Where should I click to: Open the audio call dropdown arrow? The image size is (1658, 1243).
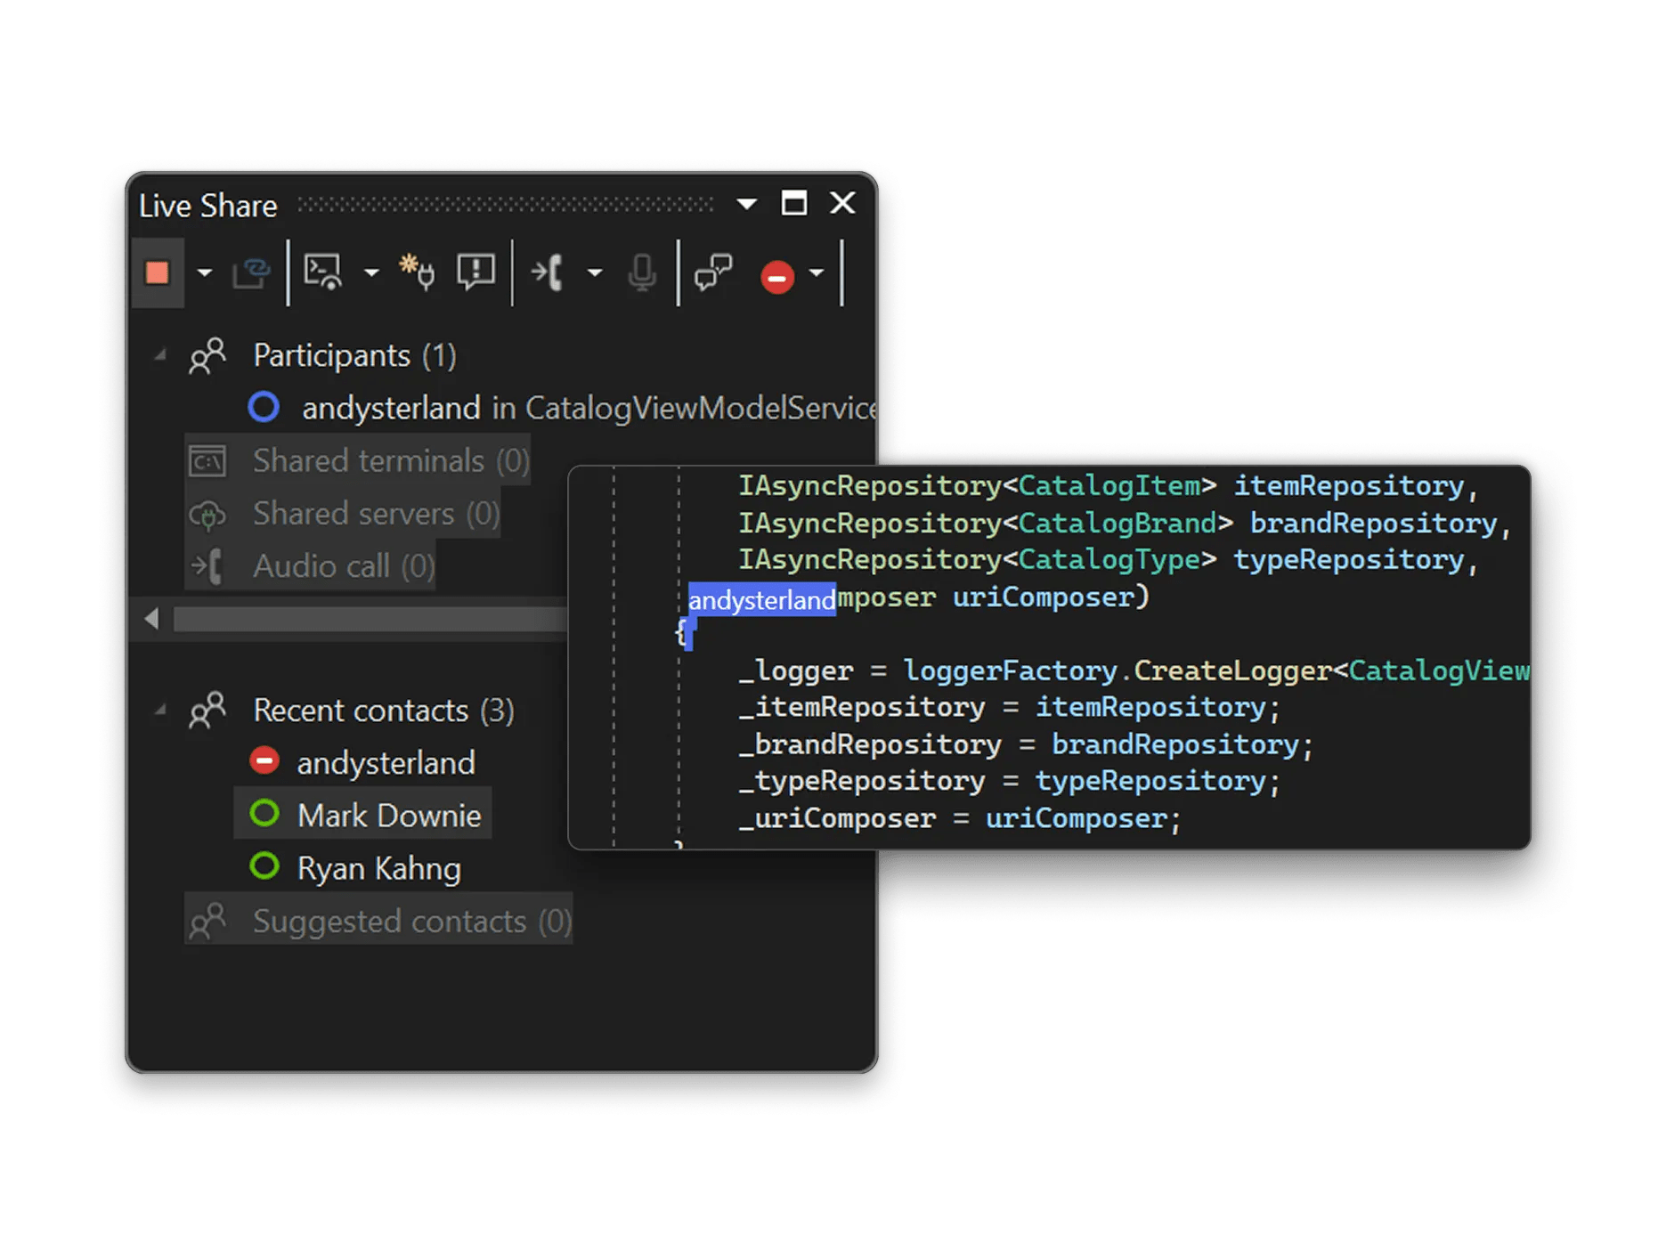[x=594, y=272]
